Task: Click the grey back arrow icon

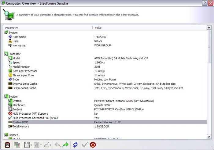Action: click(57, 145)
